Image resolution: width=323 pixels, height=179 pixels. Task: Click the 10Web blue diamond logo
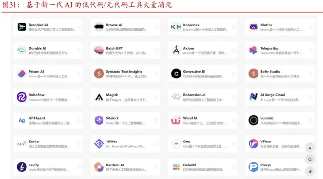(99, 143)
